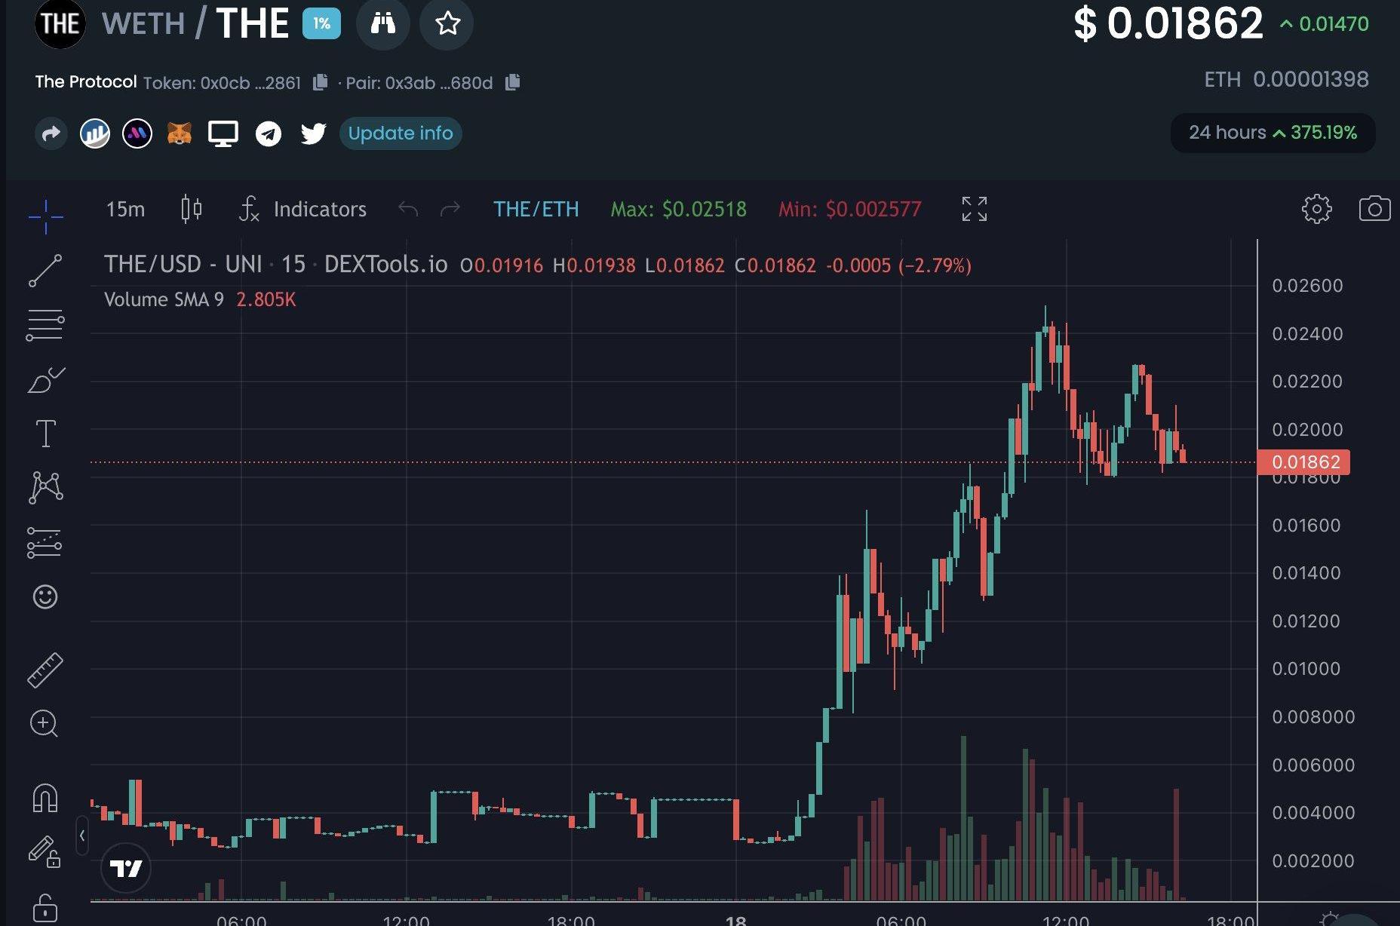Open the Indicators menu
This screenshot has height=926, width=1400.
tap(302, 209)
